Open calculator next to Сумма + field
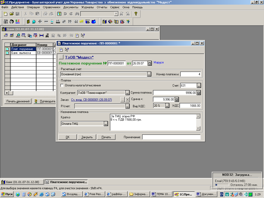Viewport: 264px width, 198px height. coord(177,100)
